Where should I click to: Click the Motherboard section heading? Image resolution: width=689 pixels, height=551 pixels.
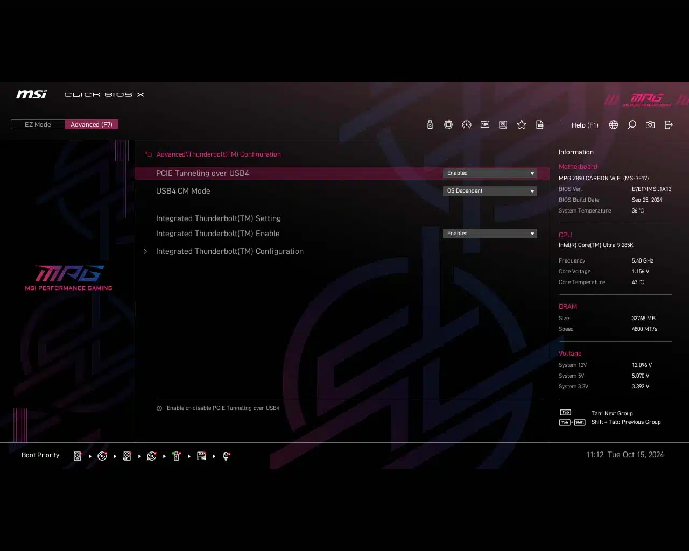pyautogui.click(x=578, y=167)
